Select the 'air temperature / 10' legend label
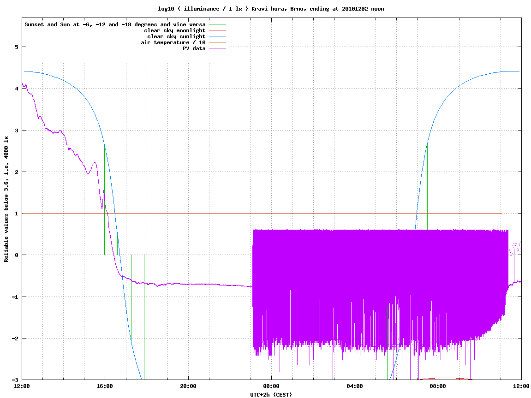This screenshot has width=531, height=398. point(173,42)
